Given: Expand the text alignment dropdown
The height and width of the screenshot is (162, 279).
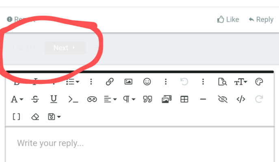Looking at the screenshot, I should (110, 99).
